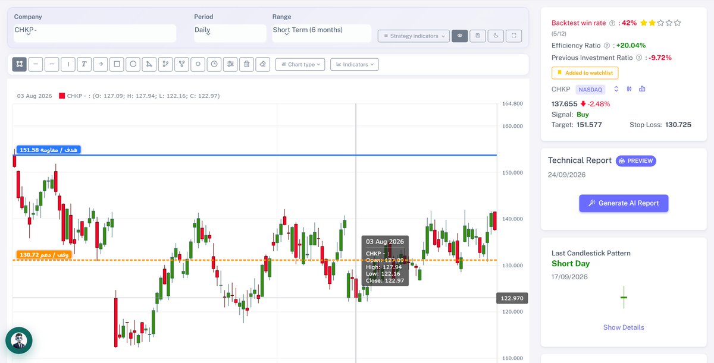The image size is (714, 363).
Task: Click the -2.48% price change
Action: 599,103
